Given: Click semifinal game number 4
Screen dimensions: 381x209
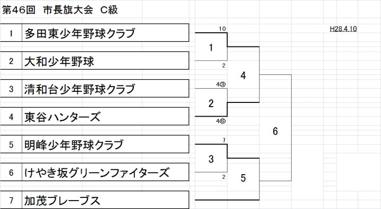Looking at the screenshot, I should coord(243,75).
